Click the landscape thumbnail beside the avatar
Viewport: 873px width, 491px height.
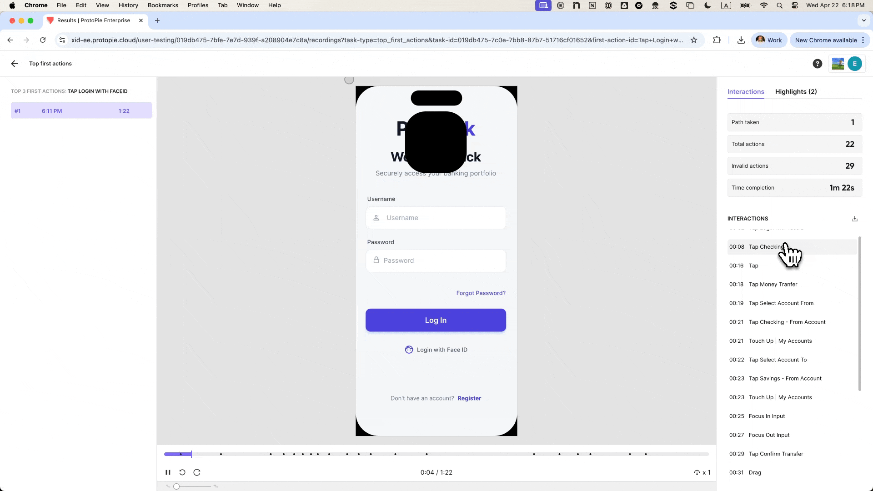838,64
